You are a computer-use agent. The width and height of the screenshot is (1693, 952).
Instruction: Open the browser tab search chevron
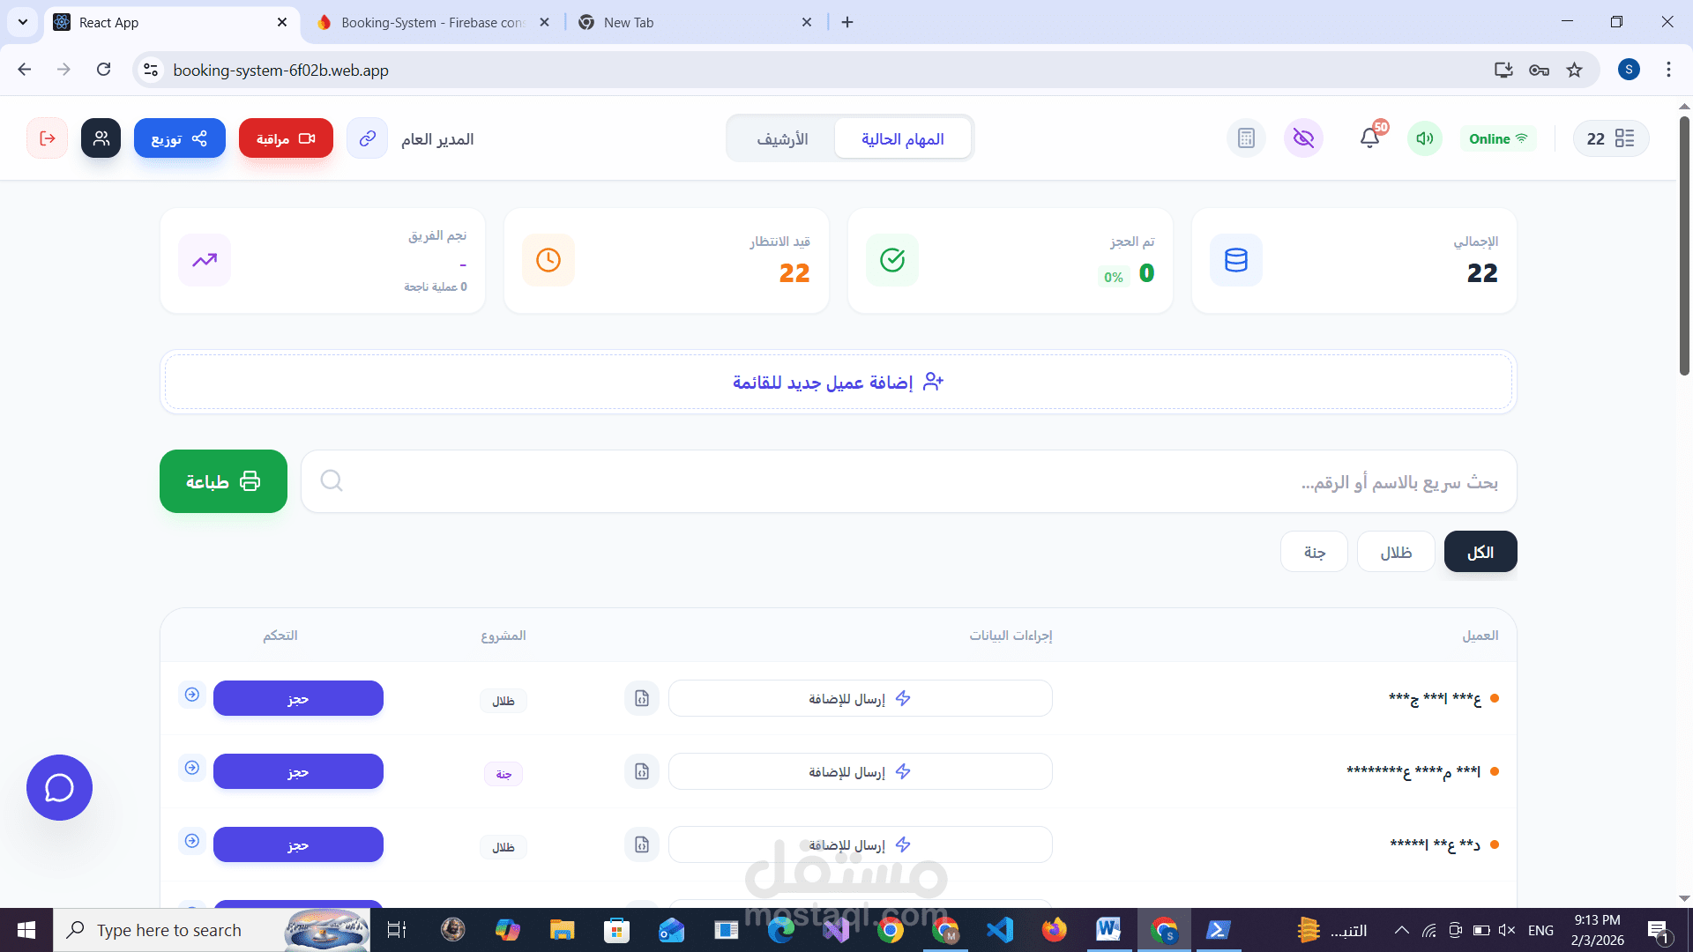click(23, 22)
